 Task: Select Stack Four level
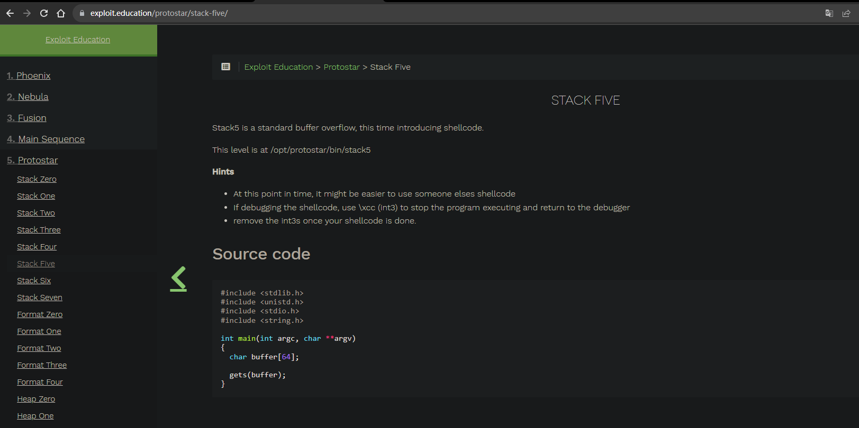click(x=37, y=247)
